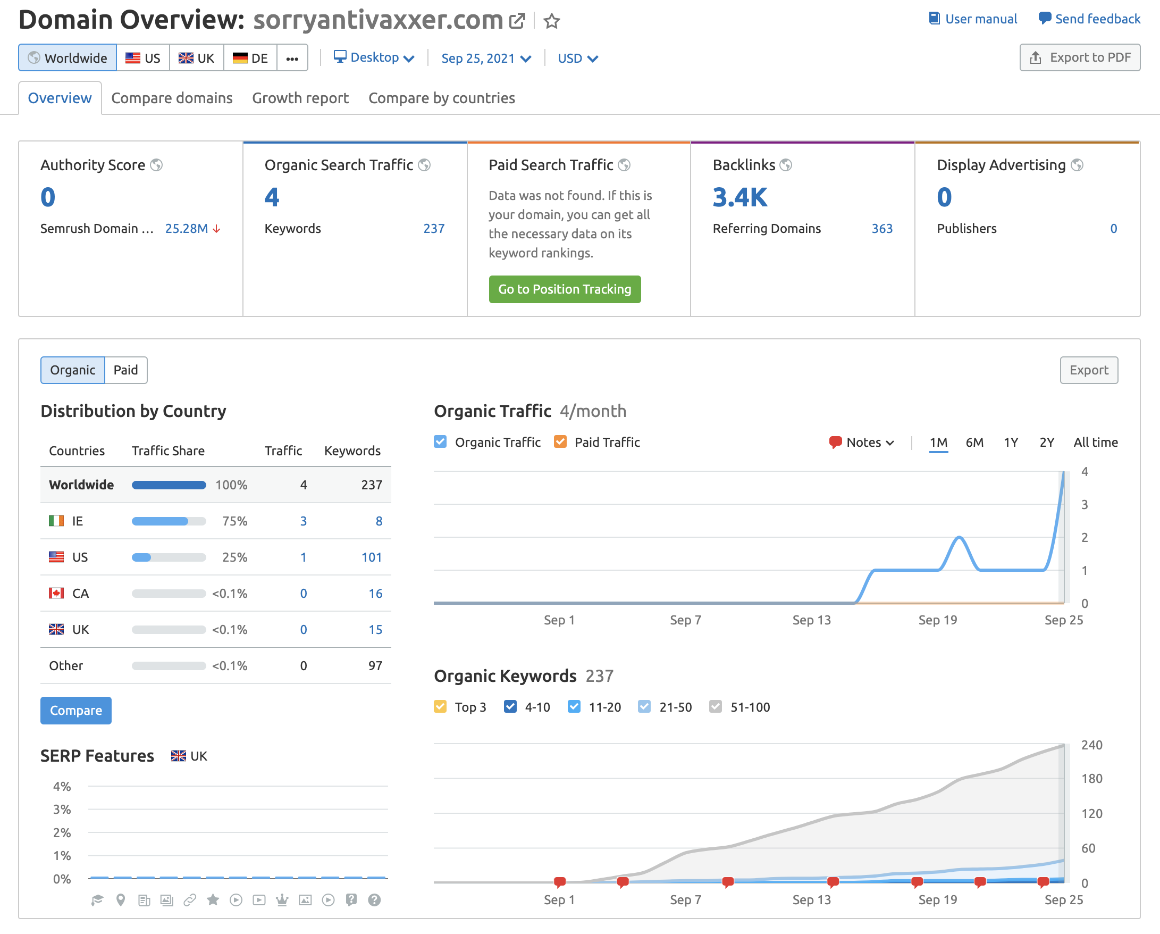Uncheck the Organic Traffic checkbox
Image resolution: width=1160 pixels, height=934 pixels.
(440, 442)
